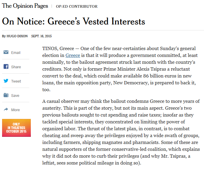Click the Save text label
Viewport: 204px width, 169px height.
15,95
